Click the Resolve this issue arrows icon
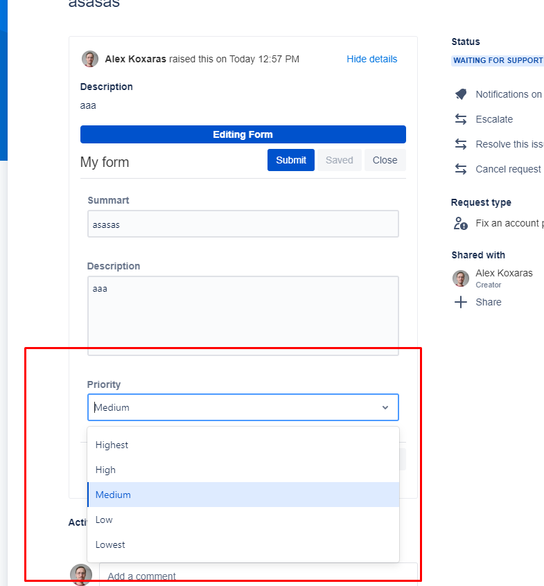The height and width of the screenshot is (586, 544). pyautogui.click(x=461, y=144)
